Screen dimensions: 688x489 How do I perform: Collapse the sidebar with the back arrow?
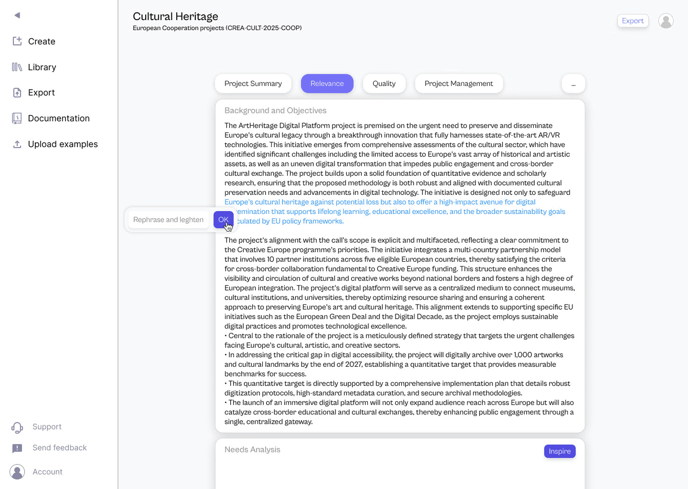coord(17,15)
